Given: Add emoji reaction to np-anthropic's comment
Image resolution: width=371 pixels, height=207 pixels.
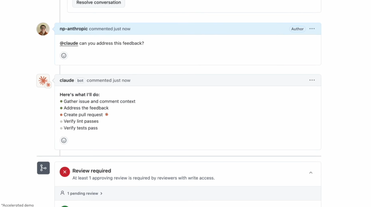Looking at the screenshot, I should pyautogui.click(x=64, y=55).
